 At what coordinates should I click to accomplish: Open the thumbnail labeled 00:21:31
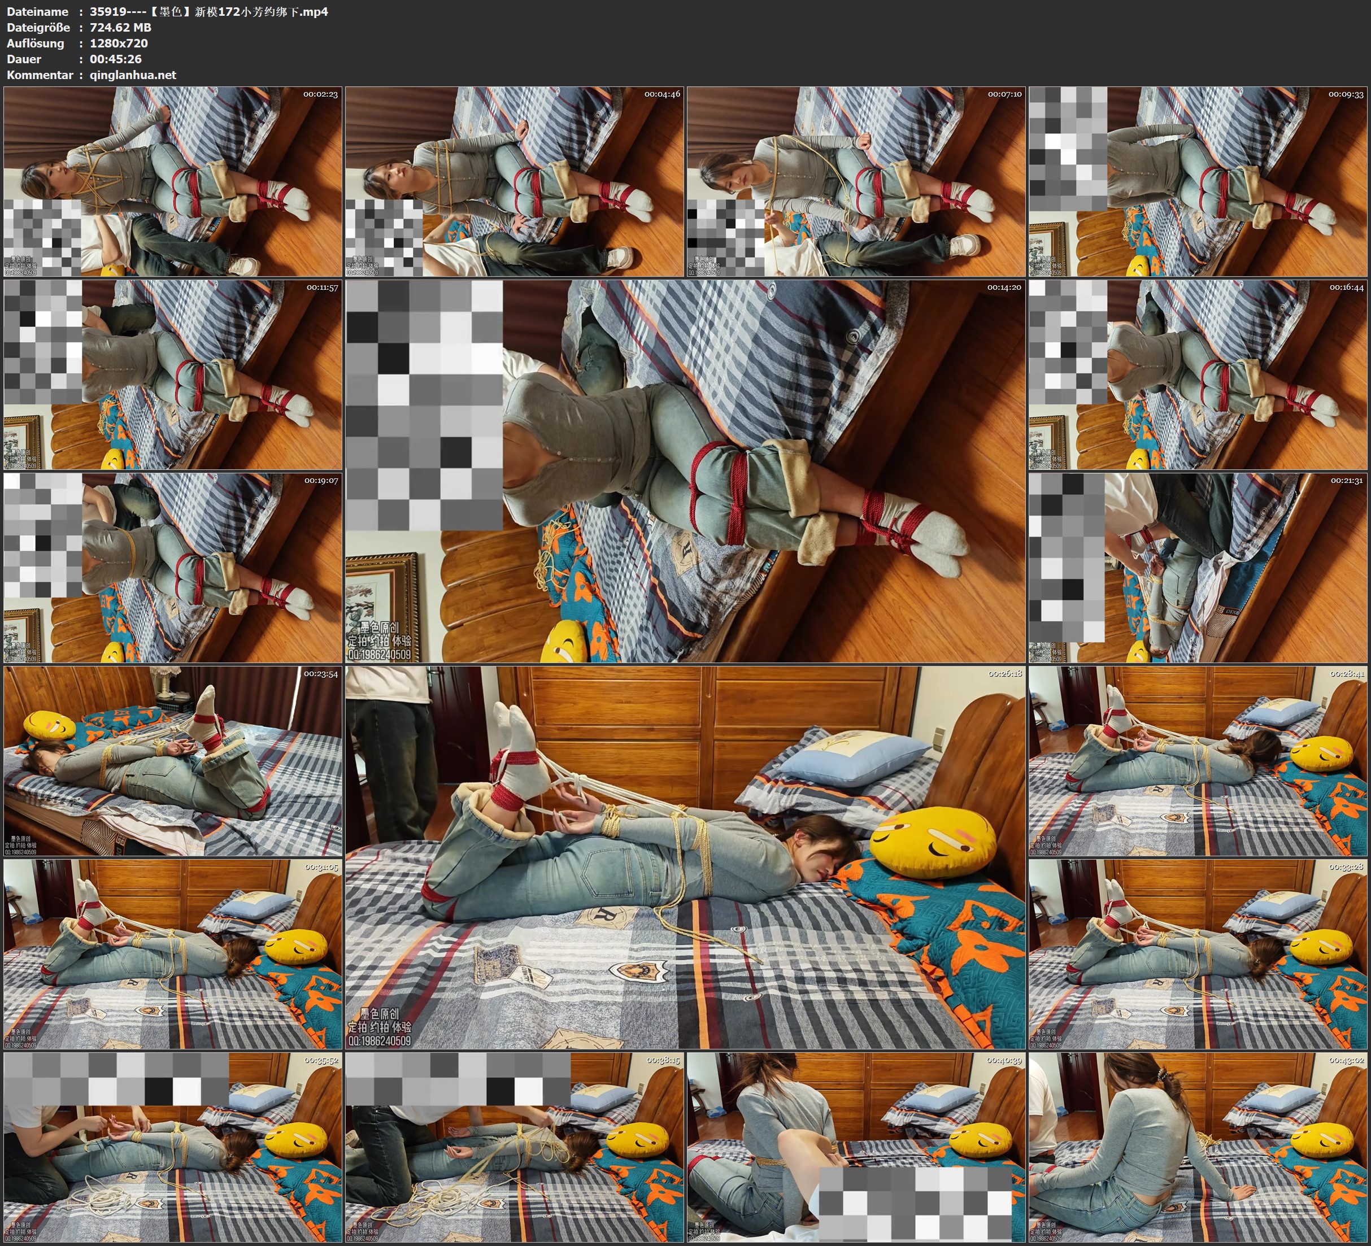(1198, 568)
